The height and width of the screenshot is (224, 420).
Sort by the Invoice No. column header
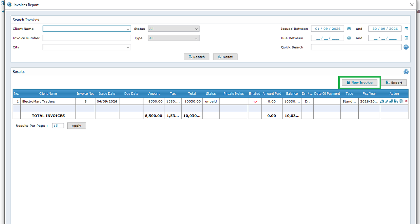click(x=85, y=94)
